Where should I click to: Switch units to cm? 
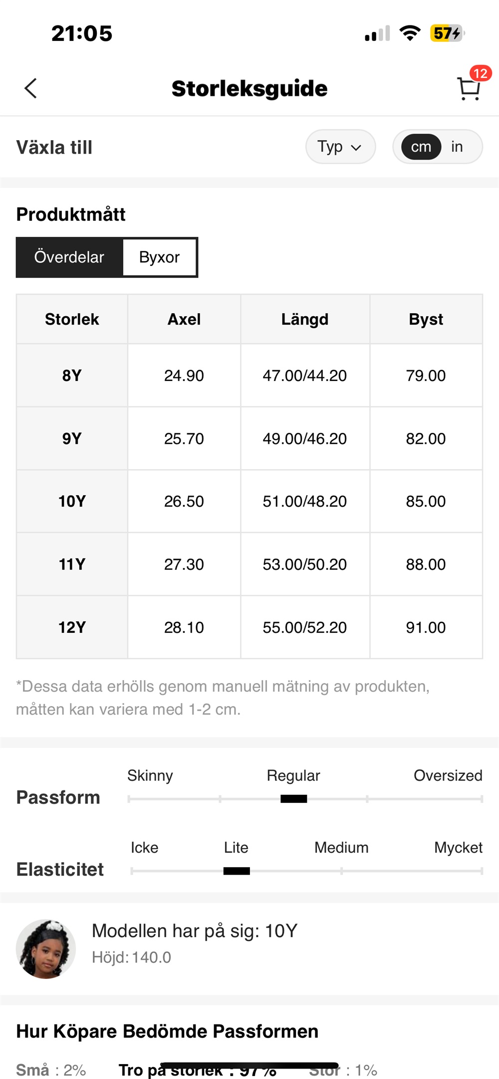pos(421,147)
